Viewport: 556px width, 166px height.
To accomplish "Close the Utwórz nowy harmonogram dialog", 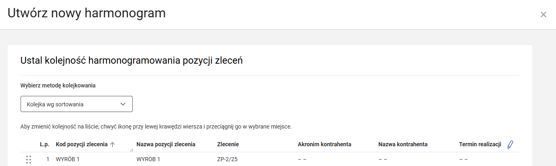I will [x=544, y=15].
